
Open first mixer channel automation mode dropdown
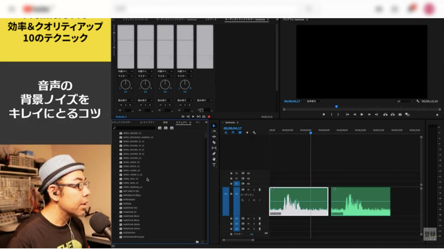(125, 101)
